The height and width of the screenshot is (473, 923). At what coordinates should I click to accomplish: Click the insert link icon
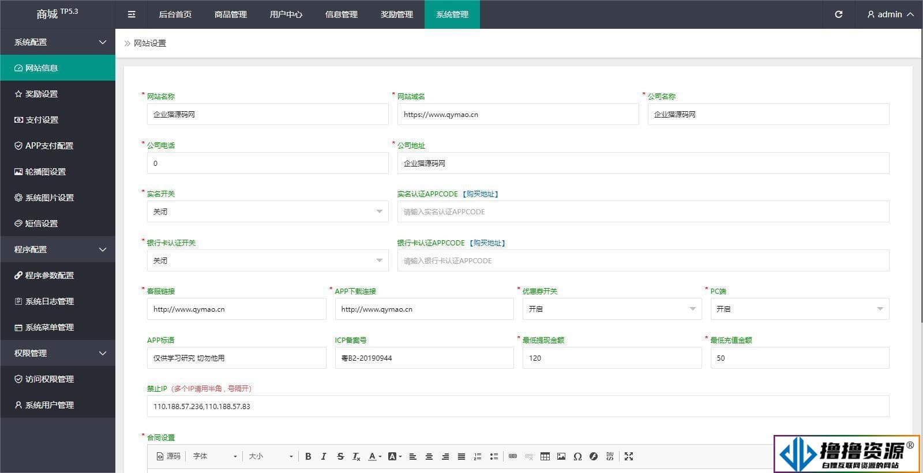coord(513,456)
